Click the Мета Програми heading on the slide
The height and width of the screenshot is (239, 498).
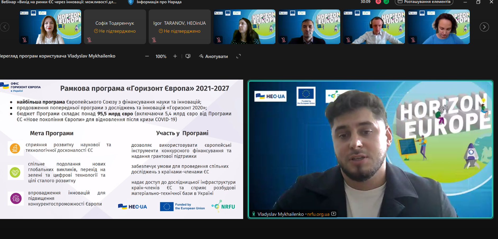[52, 133]
